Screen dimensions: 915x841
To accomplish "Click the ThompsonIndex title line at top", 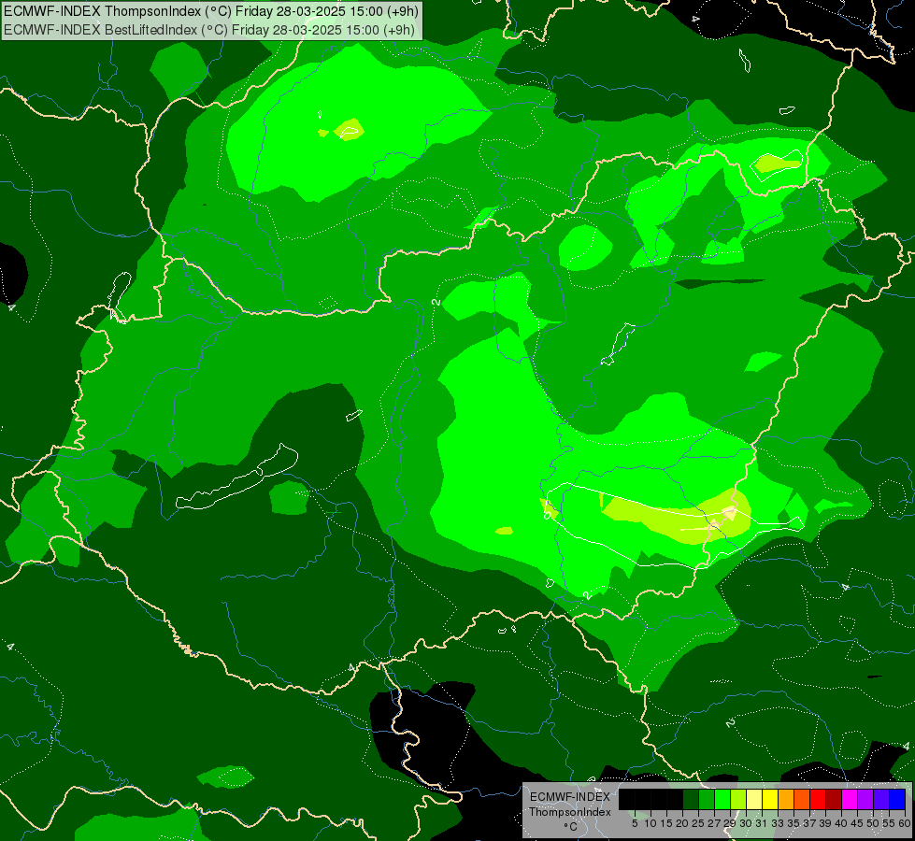I will tap(211, 11).
